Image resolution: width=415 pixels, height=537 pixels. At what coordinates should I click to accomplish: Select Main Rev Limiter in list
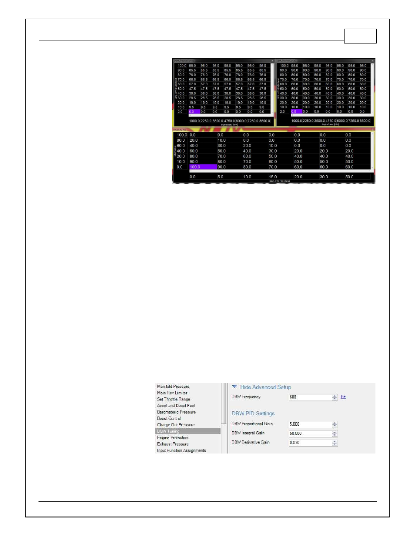pyautogui.click(x=172, y=393)
